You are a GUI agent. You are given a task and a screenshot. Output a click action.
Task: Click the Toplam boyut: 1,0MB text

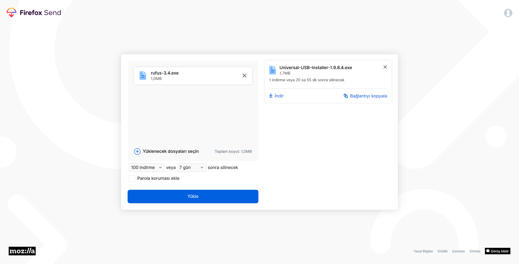pyautogui.click(x=233, y=151)
